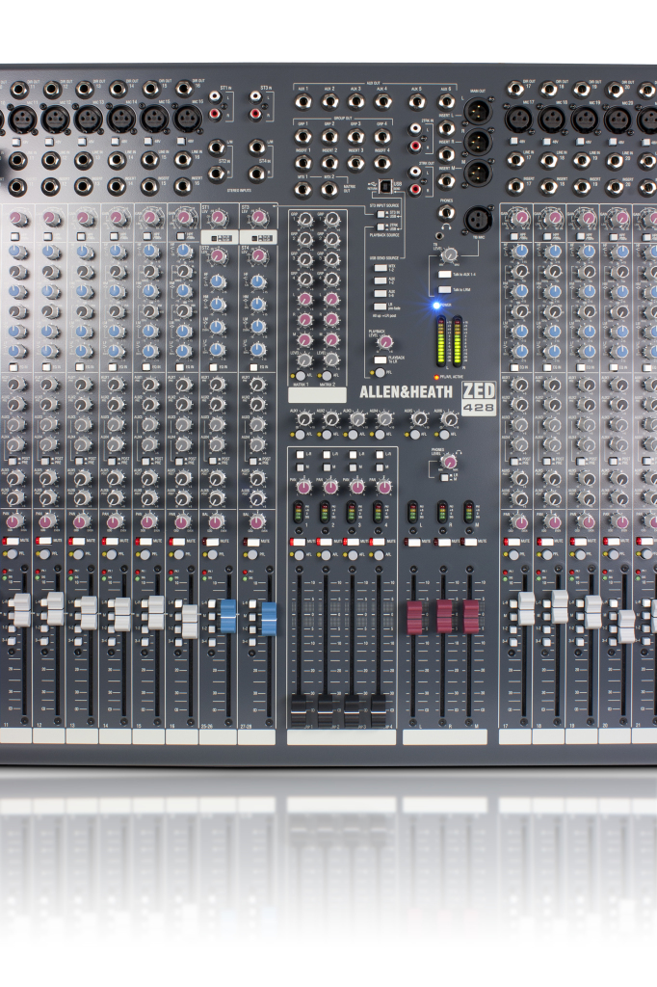Toggle the phones LR/M switch

[x=445, y=477]
